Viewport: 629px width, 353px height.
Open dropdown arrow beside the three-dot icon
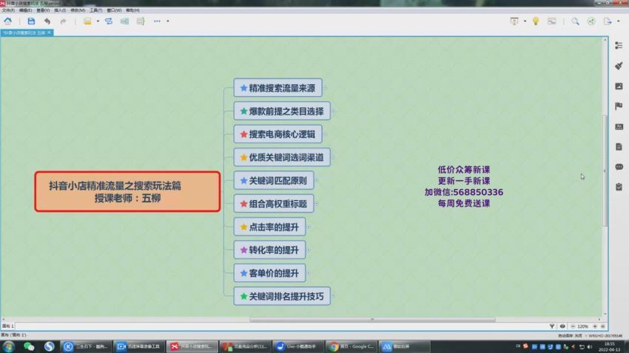click(x=168, y=21)
